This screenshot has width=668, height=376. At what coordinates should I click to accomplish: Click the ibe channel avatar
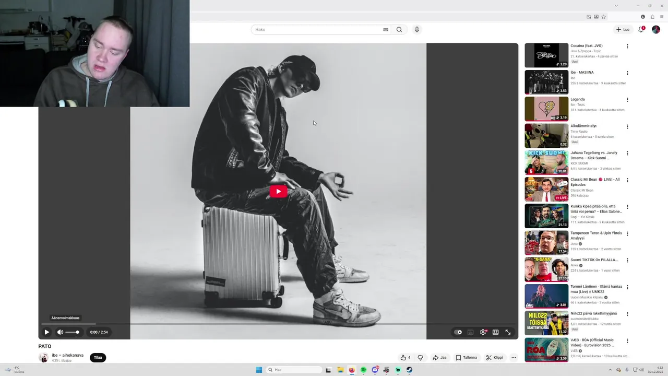click(44, 358)
